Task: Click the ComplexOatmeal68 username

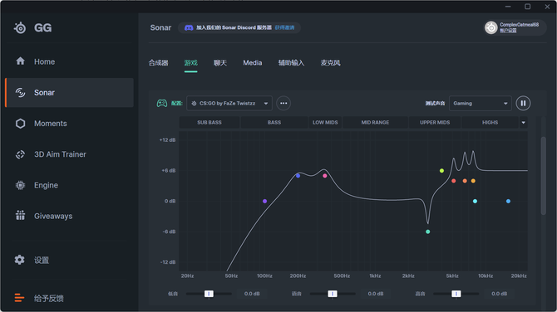Action: 520,25
